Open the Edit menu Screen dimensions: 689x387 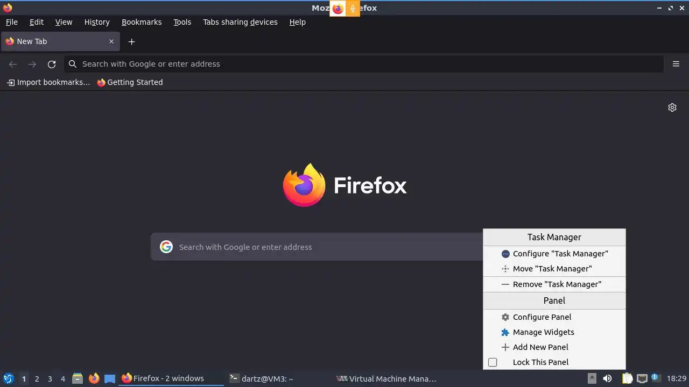[37, 22]
